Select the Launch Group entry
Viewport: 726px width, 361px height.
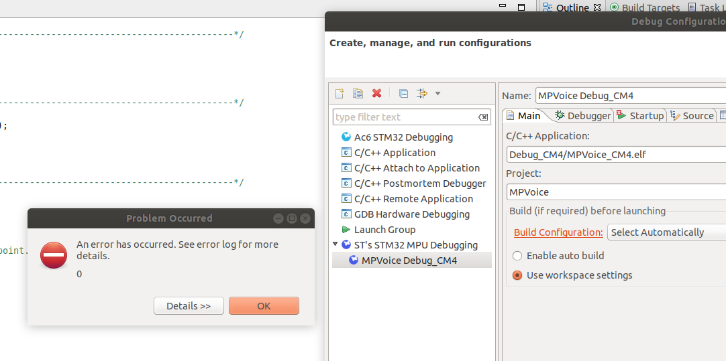[384, 230]
